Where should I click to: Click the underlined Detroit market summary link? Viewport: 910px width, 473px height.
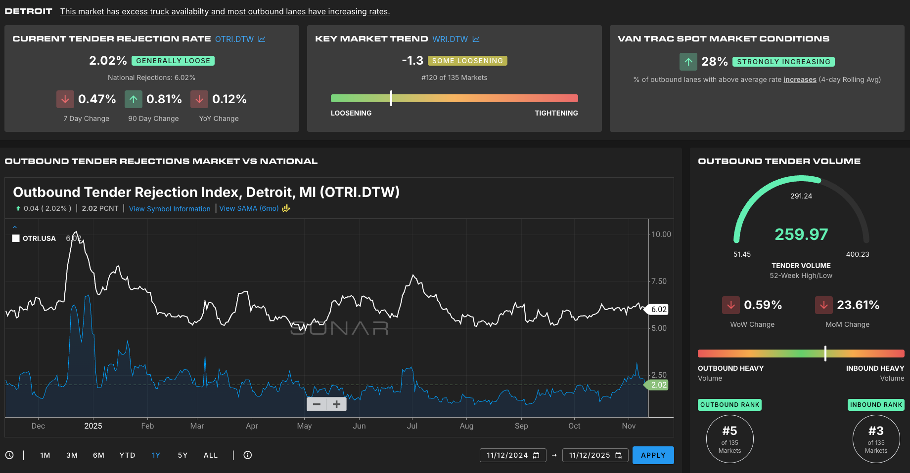pyautogui.click(x=225, y=12)
